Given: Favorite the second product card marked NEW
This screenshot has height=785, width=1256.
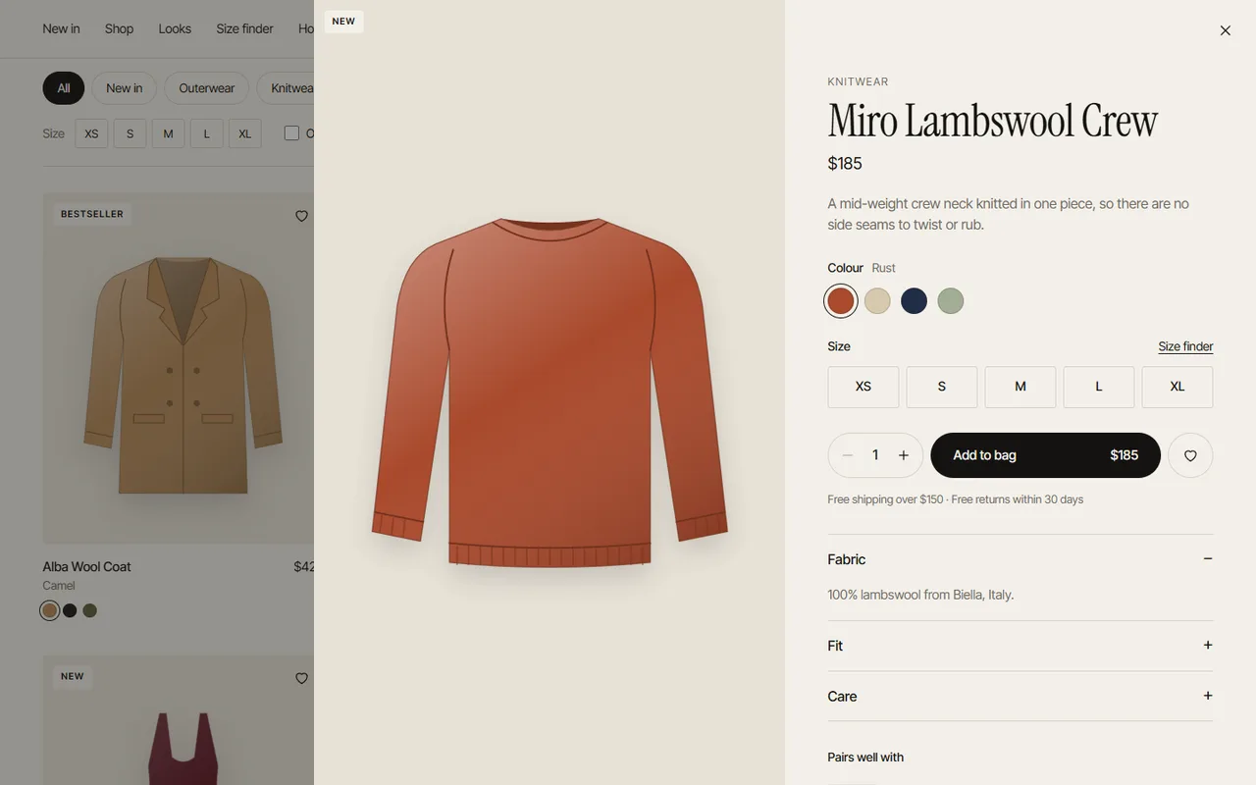Looking at the screenshot, I should click(301, 678).
